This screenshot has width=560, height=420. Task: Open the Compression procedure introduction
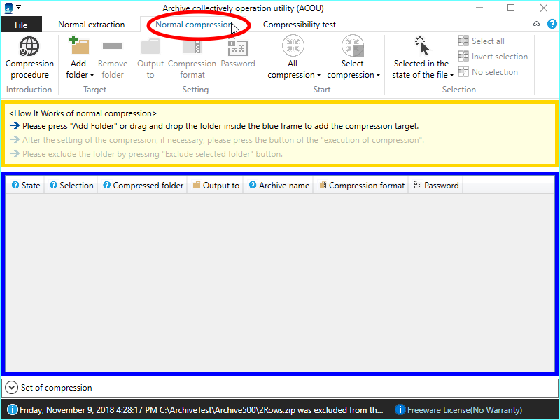(29, 48)
